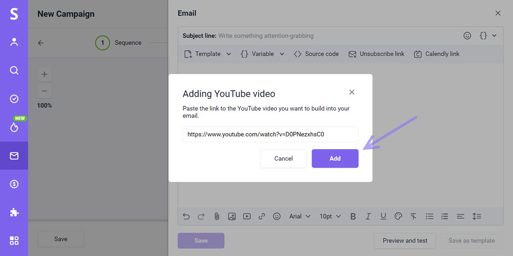Open subject line variable braces menu
The image size is (513, 256).
coord(488,36)
